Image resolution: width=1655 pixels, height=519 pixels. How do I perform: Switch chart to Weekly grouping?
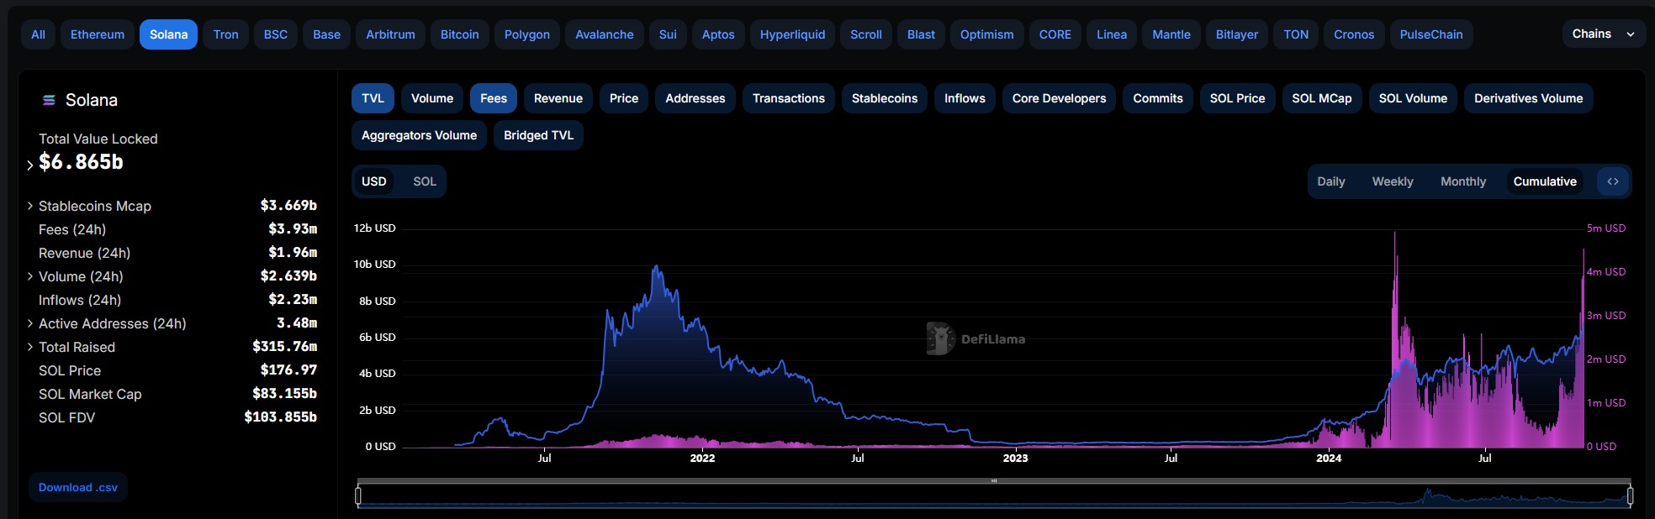[1393, 181]
